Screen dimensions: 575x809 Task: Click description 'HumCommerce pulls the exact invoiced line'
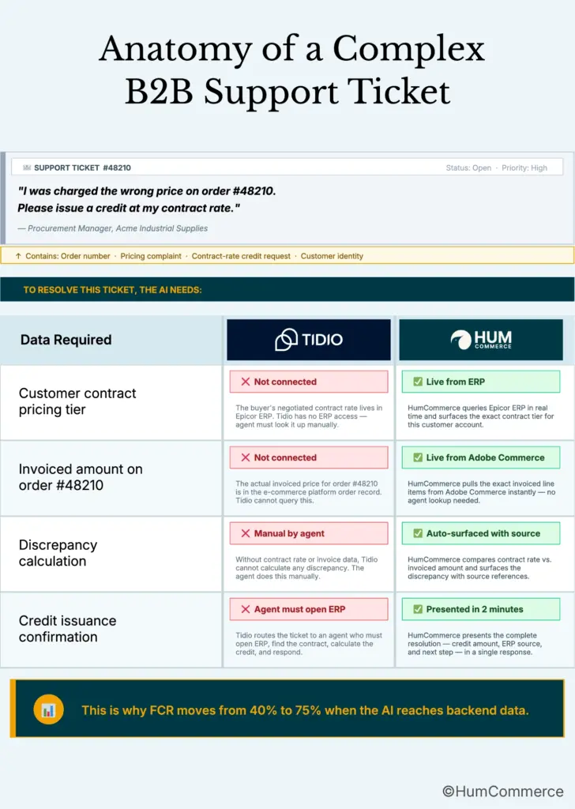tap(481, 492)
